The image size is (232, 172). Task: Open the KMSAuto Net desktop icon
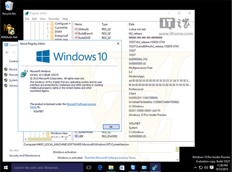tap(9, 31)
